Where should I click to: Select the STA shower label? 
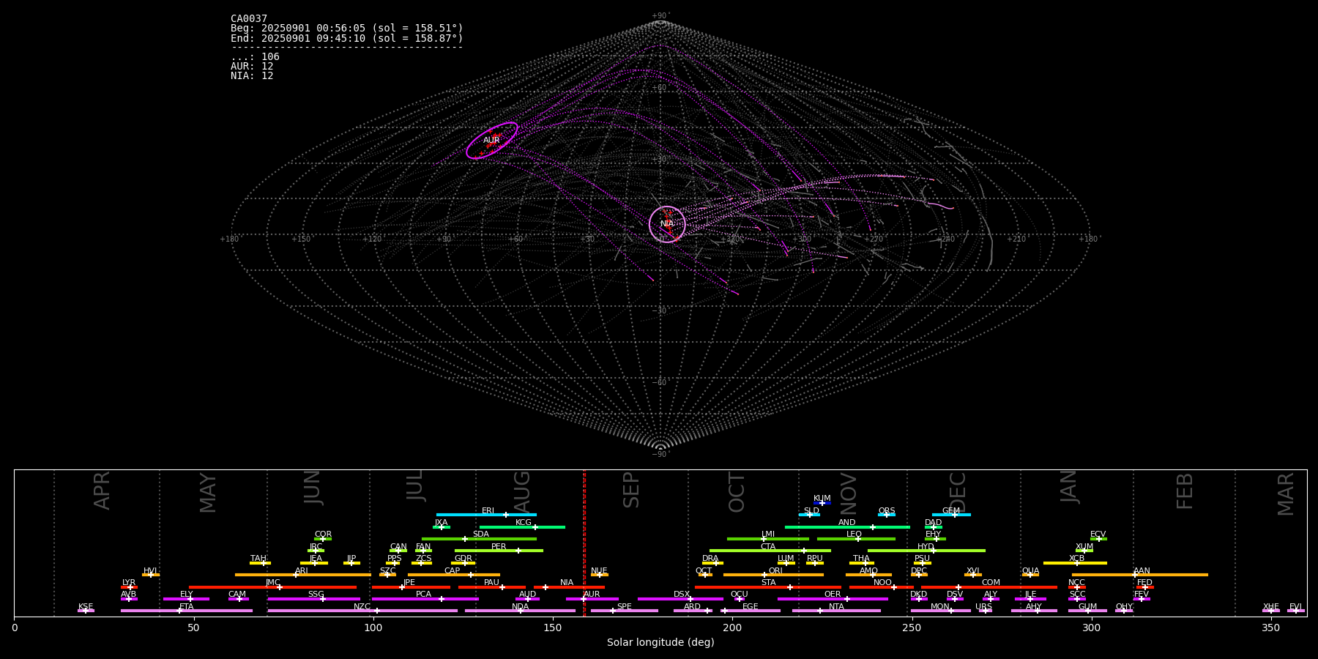pos(768,583)
